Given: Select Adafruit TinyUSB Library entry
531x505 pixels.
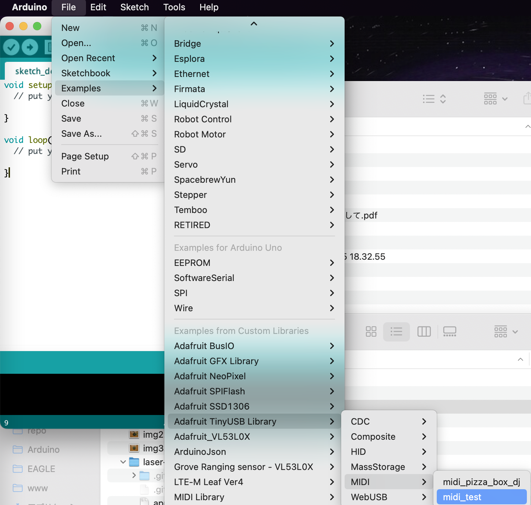Looking at the screenshot, I should click(254, 422).
